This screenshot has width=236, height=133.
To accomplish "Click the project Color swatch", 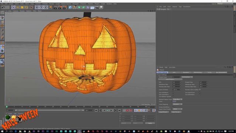I will click(x=174, y=102).
